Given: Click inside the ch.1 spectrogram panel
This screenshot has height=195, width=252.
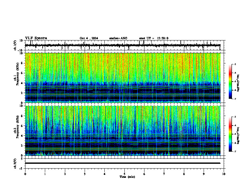Looking at the screenshot, I should tap(123, 78).
